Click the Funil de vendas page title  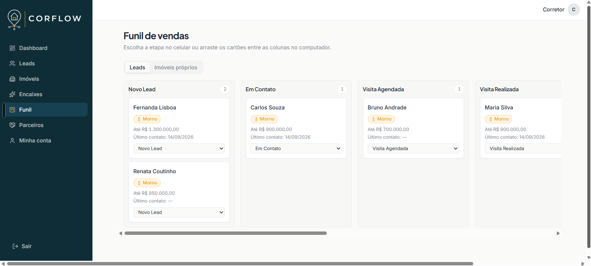156,36
